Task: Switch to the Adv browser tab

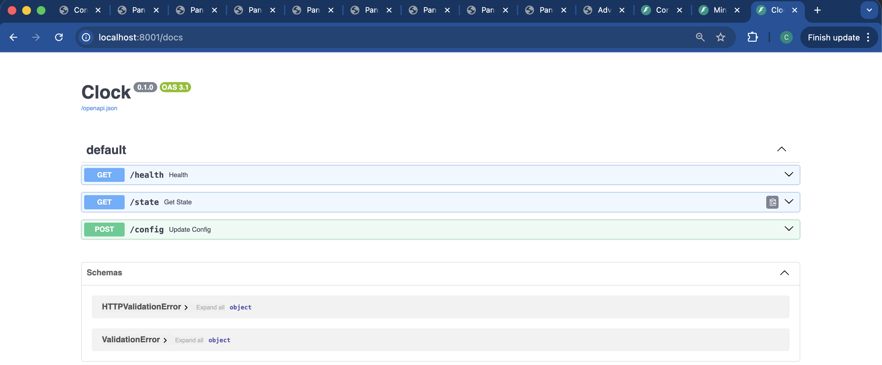Action: point(605,10)
